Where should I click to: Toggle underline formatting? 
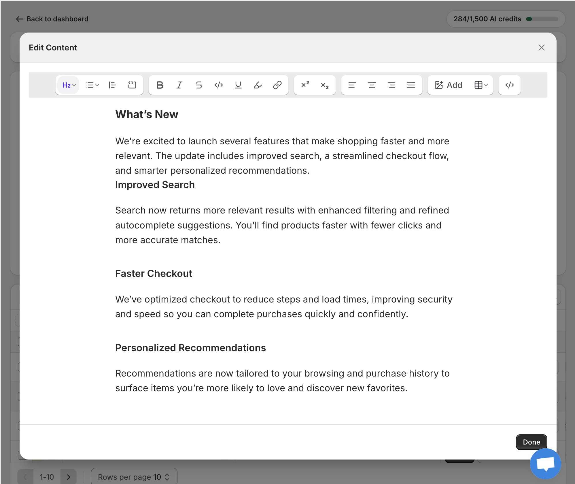click(238, 85)
